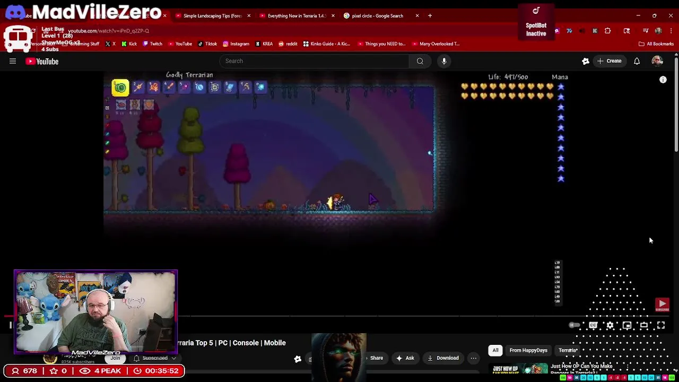Screen dimensions: 679x382
Task: Open more actions ellipsis menu
Action: [473, 358]
